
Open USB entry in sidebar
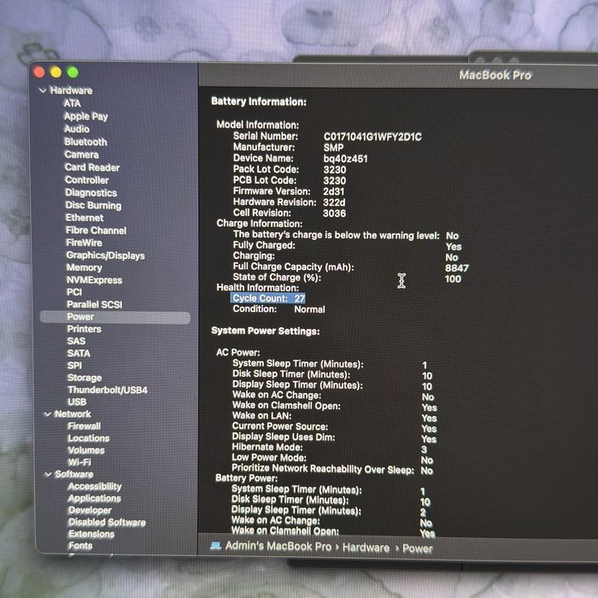point(77,402)
